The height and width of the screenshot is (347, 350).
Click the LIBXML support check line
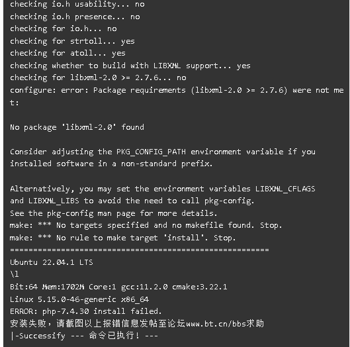130,66
